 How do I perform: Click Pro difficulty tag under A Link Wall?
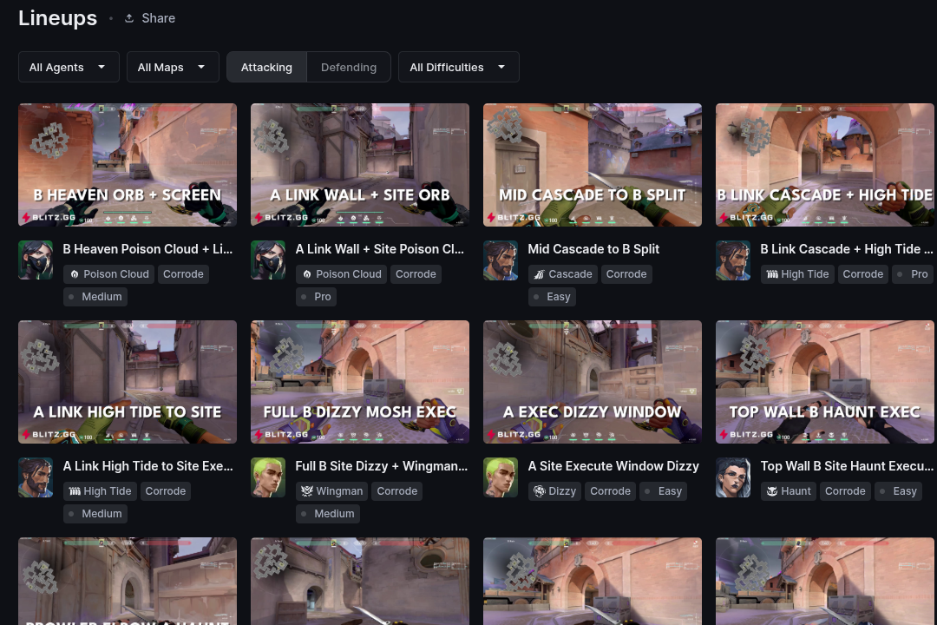point(316,297)
